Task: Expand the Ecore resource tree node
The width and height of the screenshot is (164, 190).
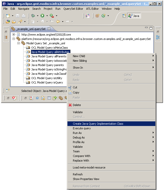Action: (x=14, y=35)
